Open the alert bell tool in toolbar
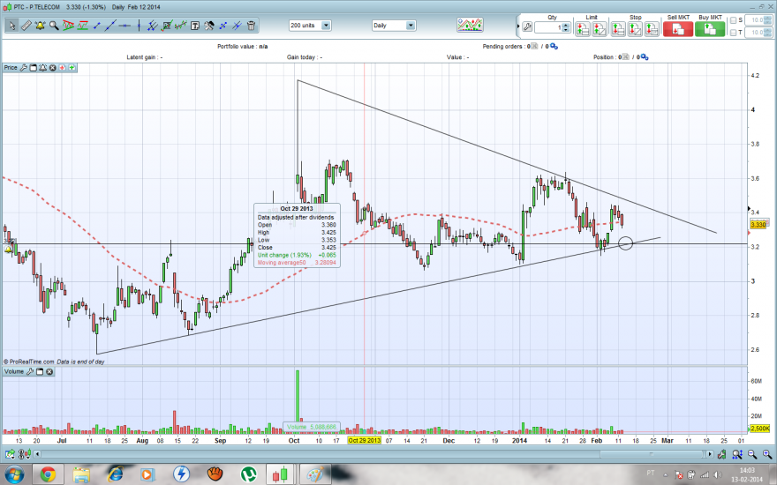This screenshot has width=777, height=485. [x=40, y=26]
